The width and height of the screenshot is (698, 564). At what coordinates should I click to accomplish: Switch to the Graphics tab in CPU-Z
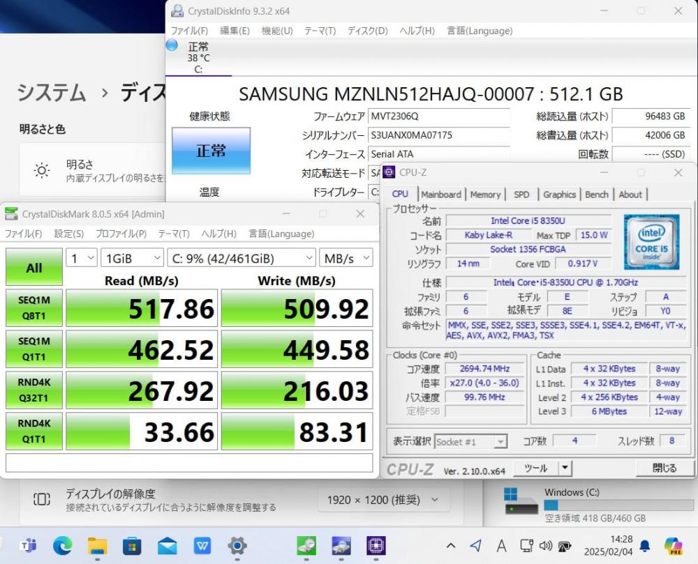(x=560, y=195)
